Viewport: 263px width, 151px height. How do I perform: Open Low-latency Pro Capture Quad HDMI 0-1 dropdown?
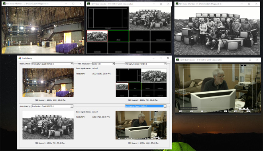[52, 106]
